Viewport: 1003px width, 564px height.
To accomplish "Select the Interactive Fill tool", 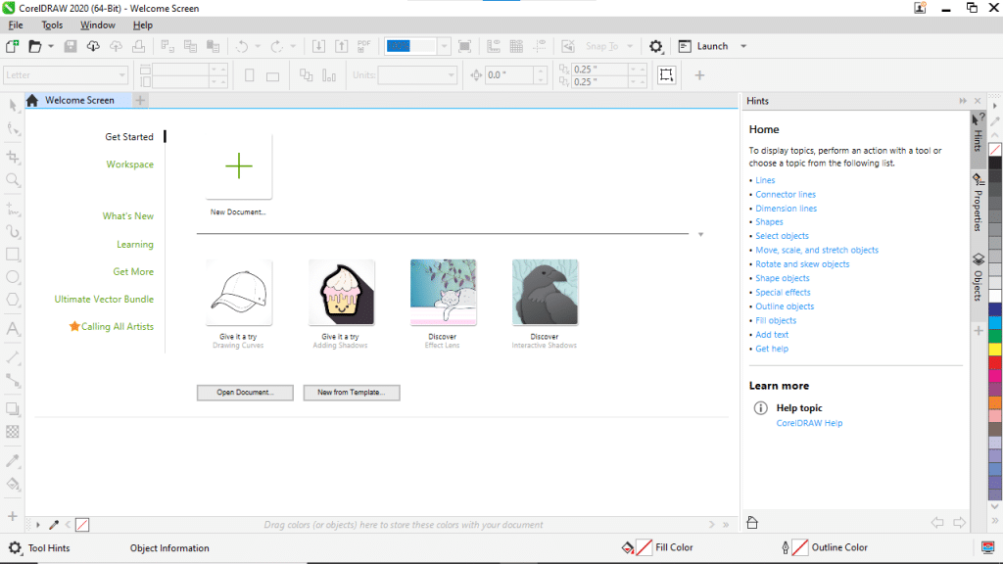I will 13,484.
